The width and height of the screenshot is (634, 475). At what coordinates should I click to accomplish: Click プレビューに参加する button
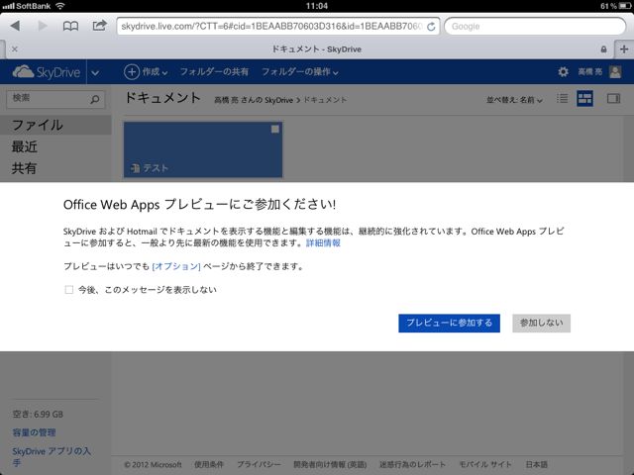tap(449, 324)
